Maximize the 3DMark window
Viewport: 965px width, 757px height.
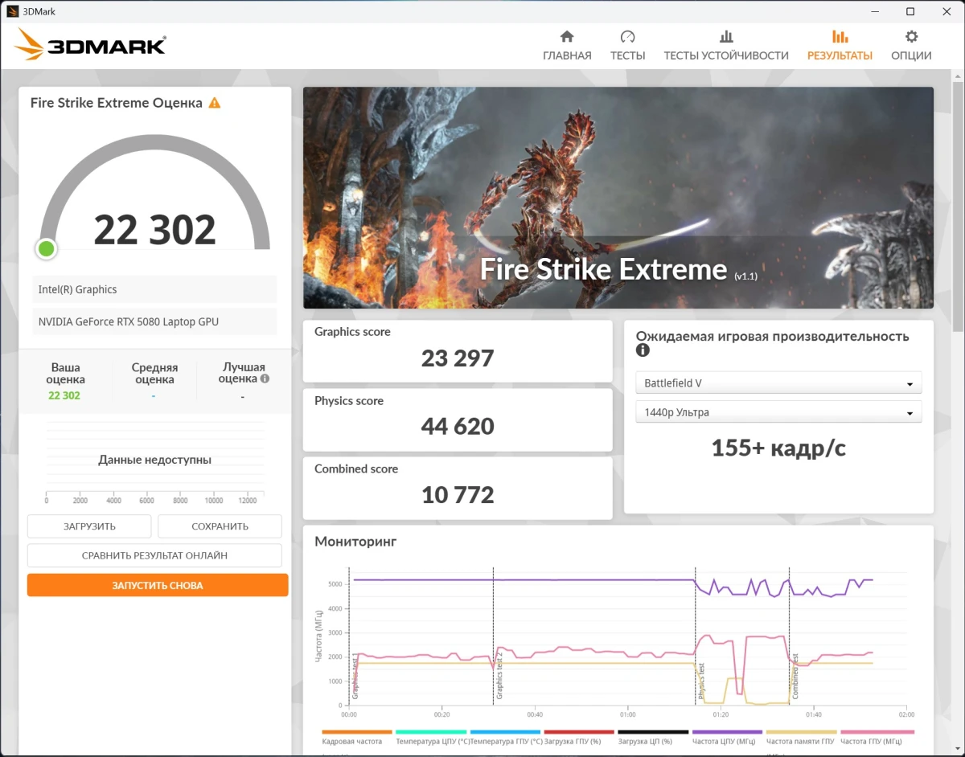coord(910,11)
